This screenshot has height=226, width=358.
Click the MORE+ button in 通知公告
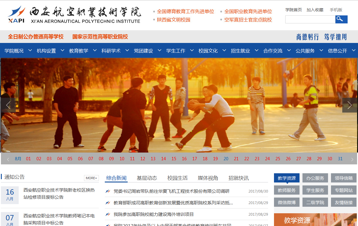pos(91,178)
